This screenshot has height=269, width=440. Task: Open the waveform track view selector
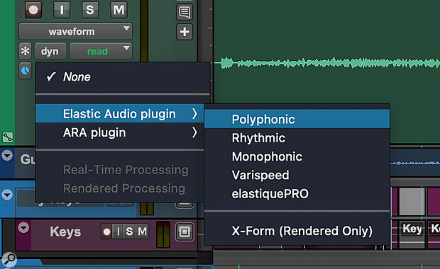(75, 31)
